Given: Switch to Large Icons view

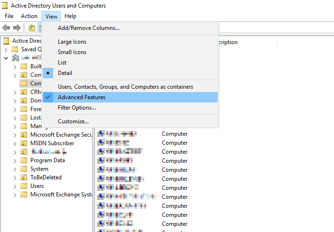Looking at the screenshot, I should (130, 42).
